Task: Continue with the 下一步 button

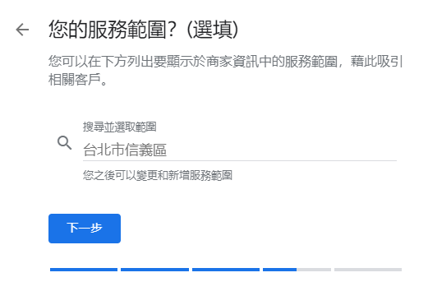Action: tap(85, 229)
